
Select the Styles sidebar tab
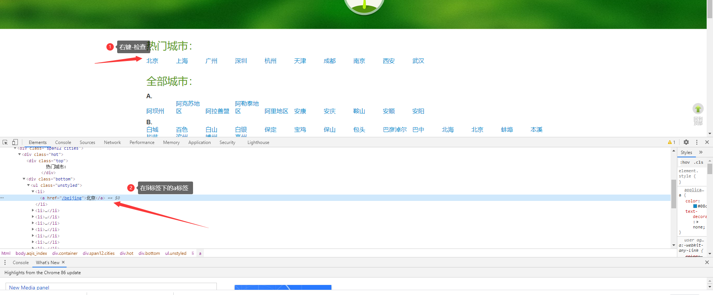tap(686, 152)
